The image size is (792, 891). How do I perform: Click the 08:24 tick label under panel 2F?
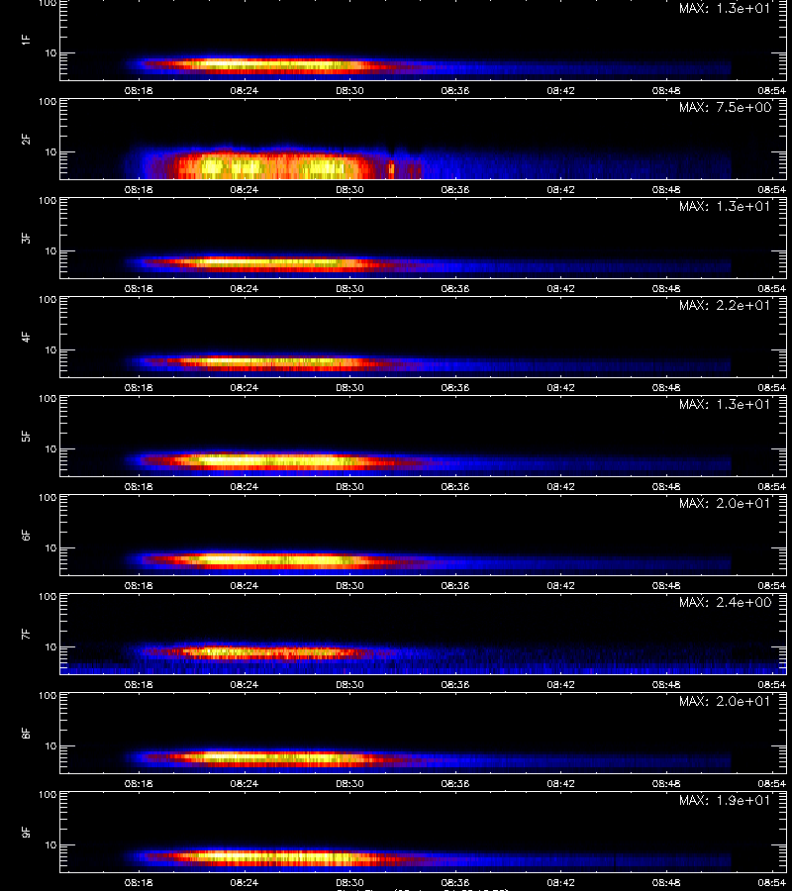coord(245,190)
